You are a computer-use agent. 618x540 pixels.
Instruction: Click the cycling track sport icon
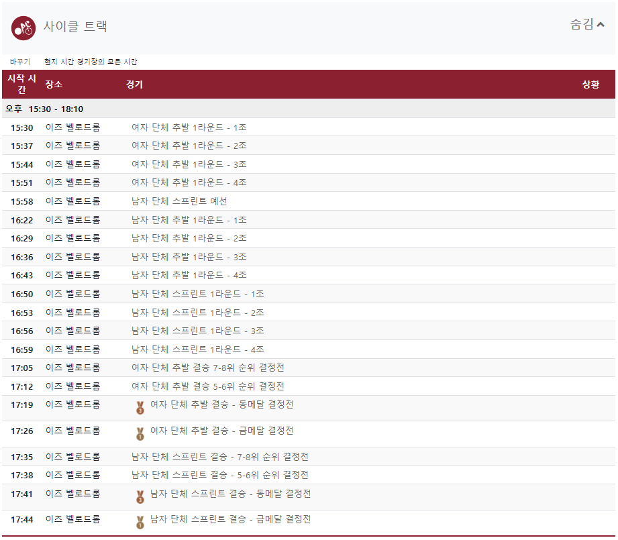pyautogui.click(x=23, y=28)
